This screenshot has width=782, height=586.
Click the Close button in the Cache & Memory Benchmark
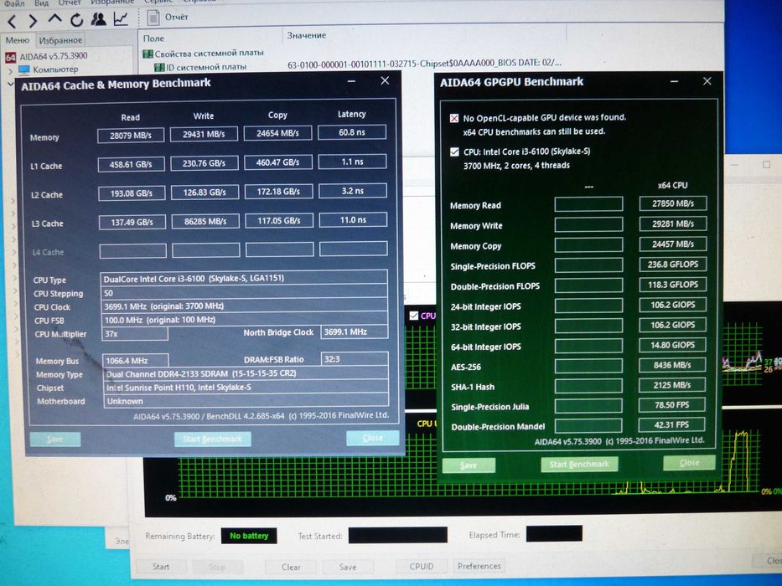[x=372, y=438]
